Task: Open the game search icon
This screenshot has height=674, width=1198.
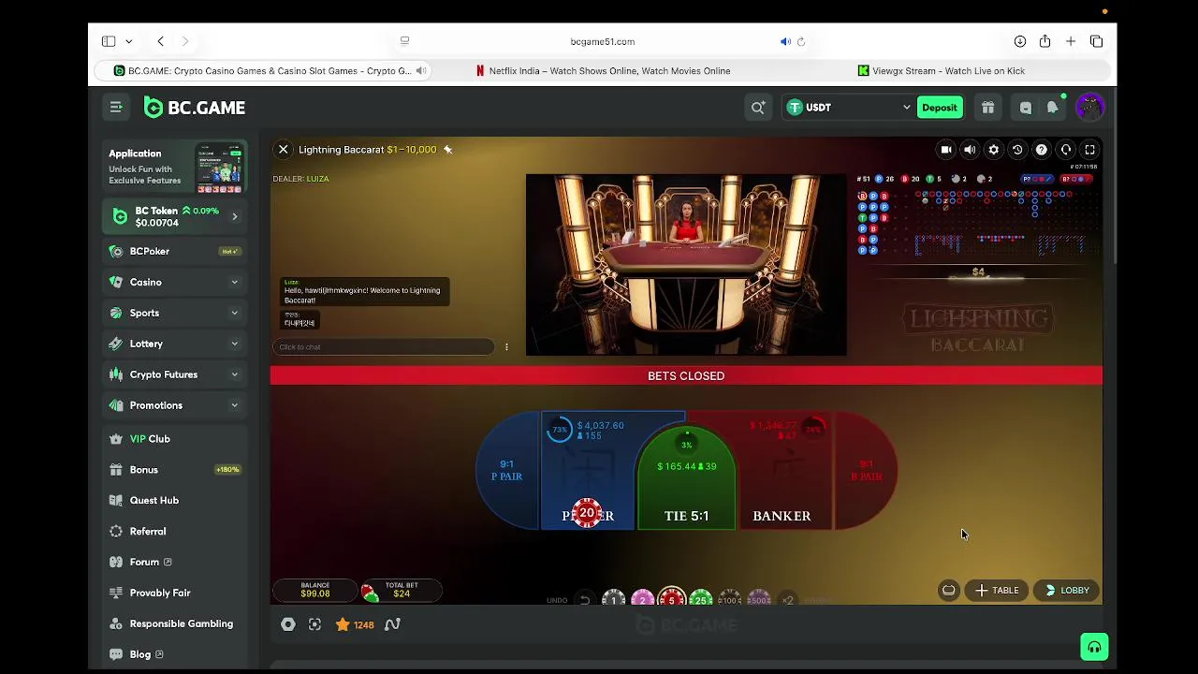Action: click(x=758, y=108)
